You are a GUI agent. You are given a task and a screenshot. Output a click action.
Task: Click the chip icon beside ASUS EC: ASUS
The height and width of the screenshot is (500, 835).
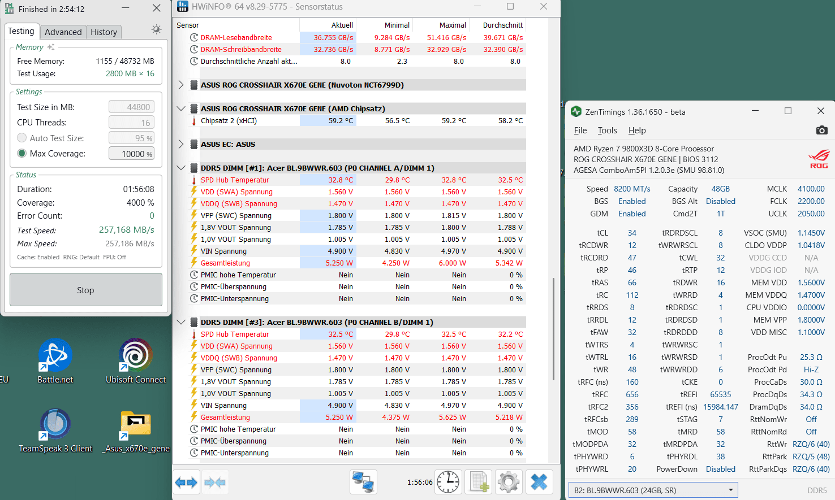pyautogui.click(x=194, y=145)
